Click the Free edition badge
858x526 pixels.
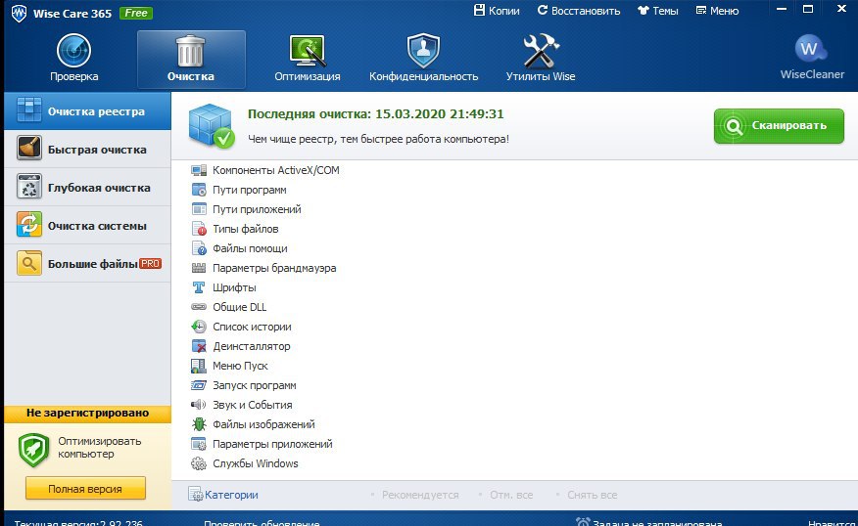coord(136,13)
